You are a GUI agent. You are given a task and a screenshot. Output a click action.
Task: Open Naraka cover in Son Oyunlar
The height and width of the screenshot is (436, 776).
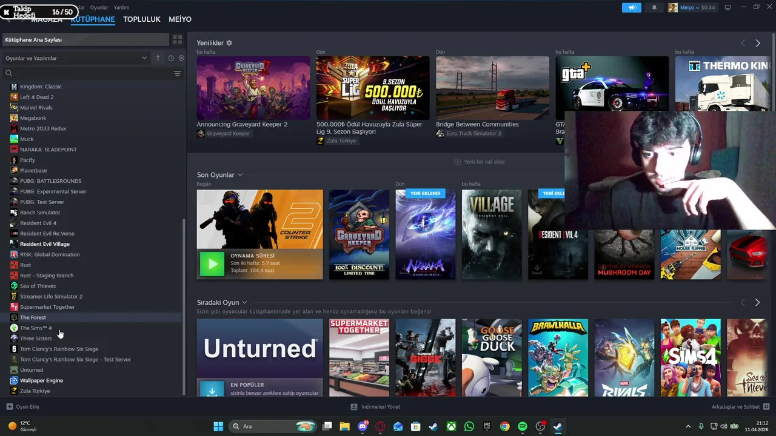(425, 234)
